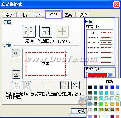Toggle the bottom border button
This screenshot has height=118, width=121.
pos(16,74)
